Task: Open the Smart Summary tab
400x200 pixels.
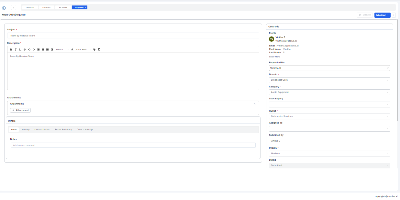Action: pos(63,130)
